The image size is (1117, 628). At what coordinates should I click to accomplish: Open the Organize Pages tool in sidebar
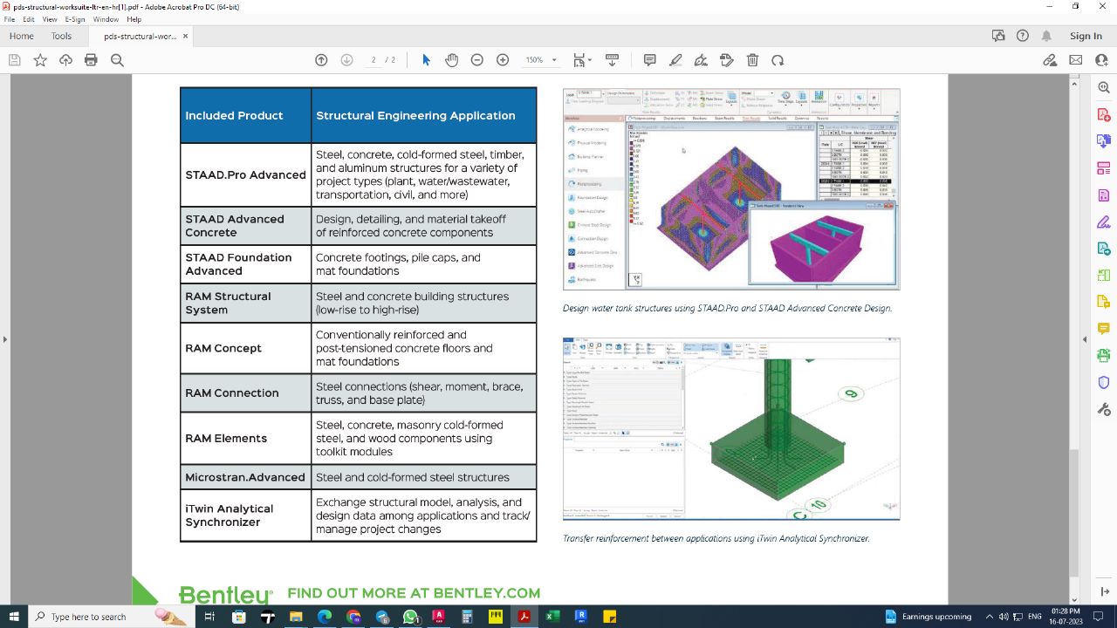tap(1104, 168)
